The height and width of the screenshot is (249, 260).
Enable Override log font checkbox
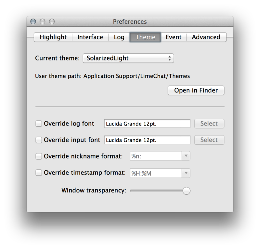39,124
